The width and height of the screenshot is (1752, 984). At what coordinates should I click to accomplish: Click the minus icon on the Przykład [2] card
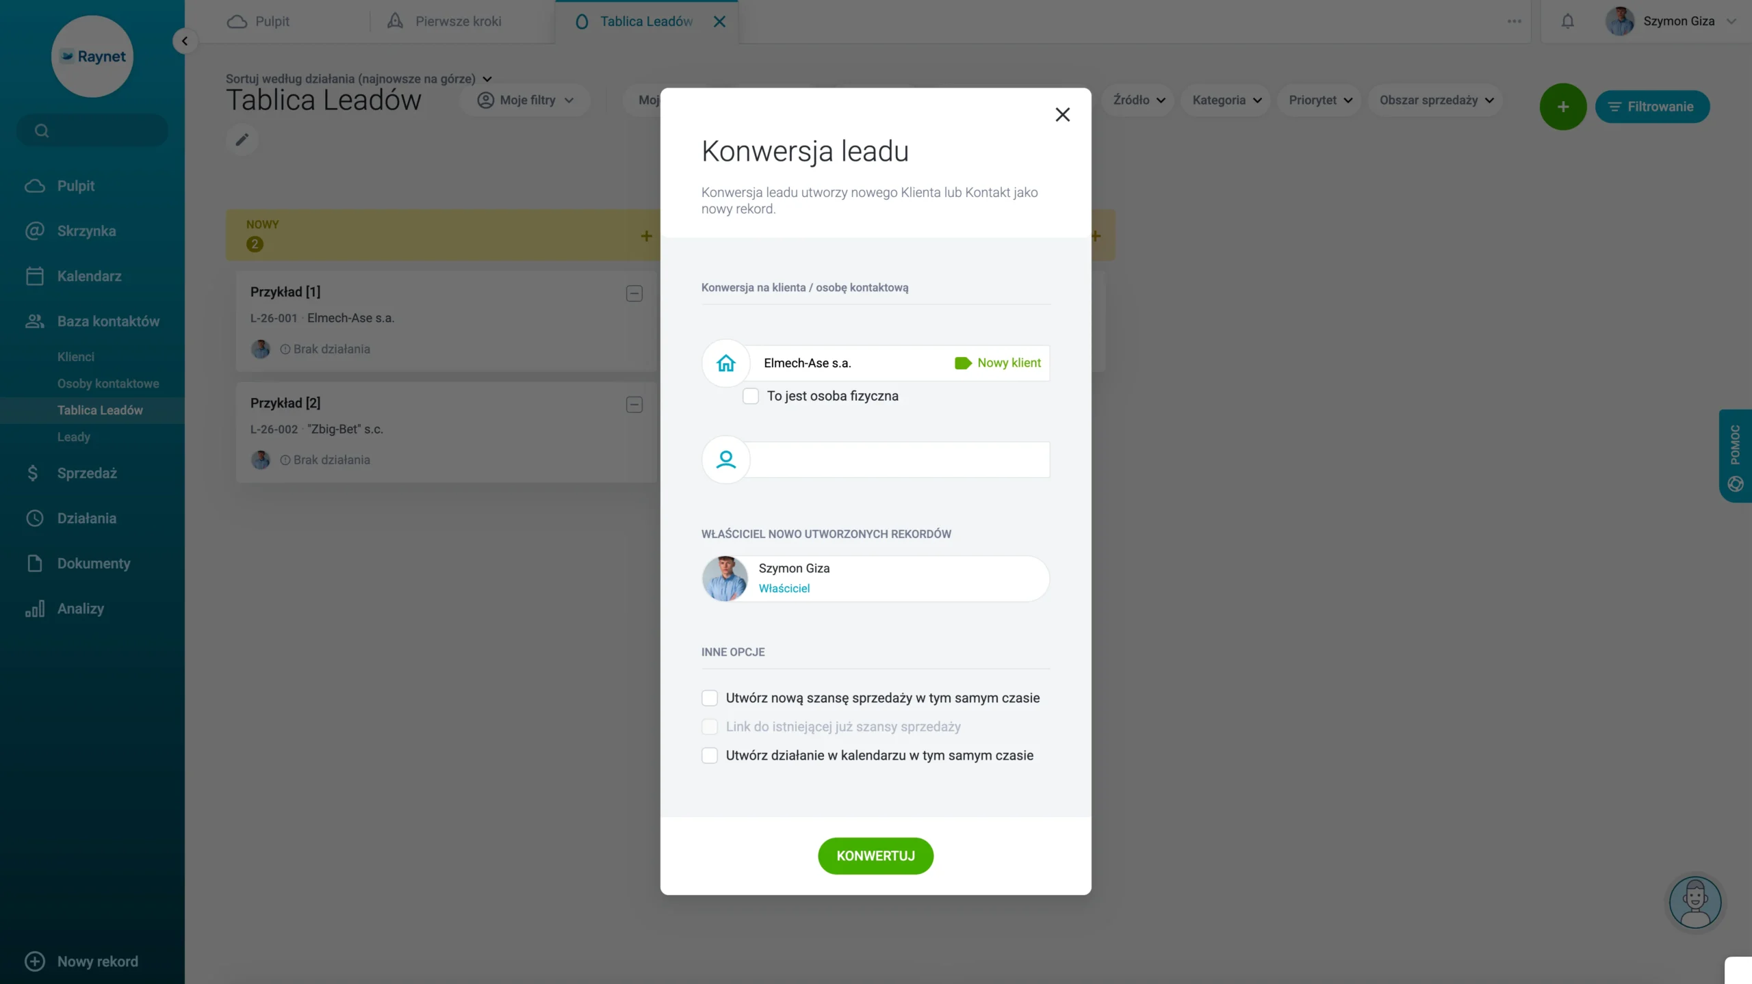click(634, 405)
